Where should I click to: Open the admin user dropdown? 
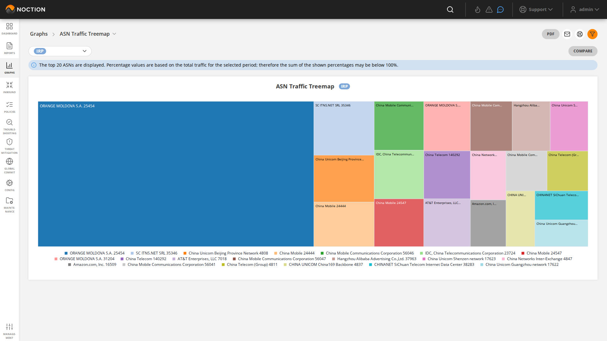(585, 9)
